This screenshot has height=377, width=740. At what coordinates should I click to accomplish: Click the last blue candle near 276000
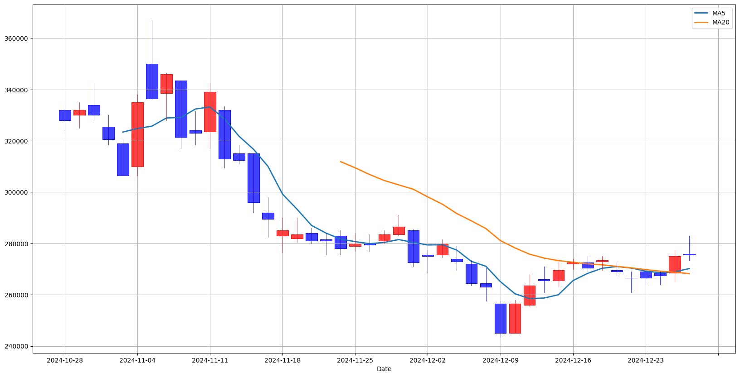[689, 254]
